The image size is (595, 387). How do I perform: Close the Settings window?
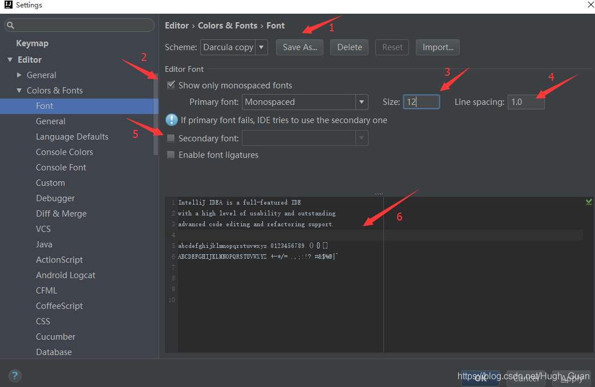590,5
